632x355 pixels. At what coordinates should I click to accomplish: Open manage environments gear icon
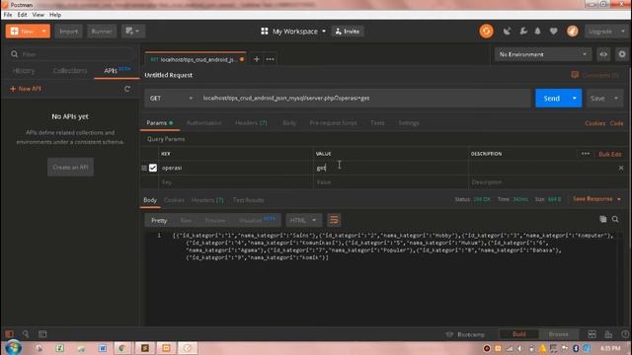[x=622, y=54]
